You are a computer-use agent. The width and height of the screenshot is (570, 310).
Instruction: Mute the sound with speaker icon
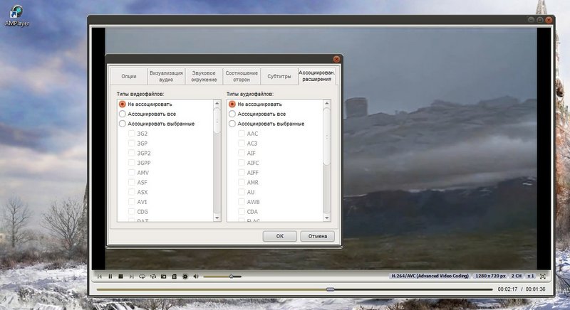tap(195, 277)
